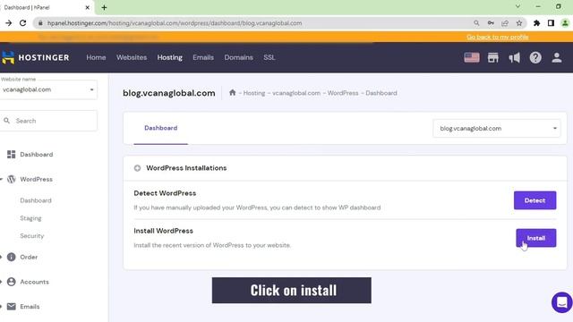
Task: Click Hosting in the breadcrumb
Action: (x=254, y=93)
